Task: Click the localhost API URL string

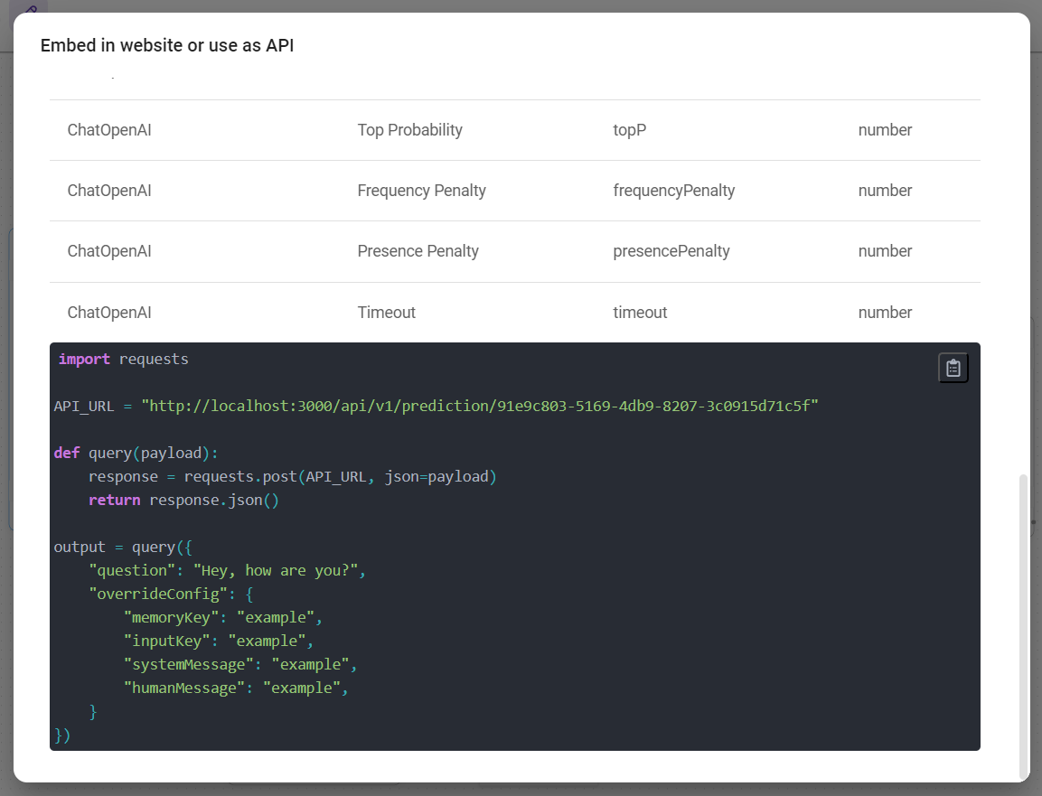Action: pyautogui.click(x=479, y=407)
